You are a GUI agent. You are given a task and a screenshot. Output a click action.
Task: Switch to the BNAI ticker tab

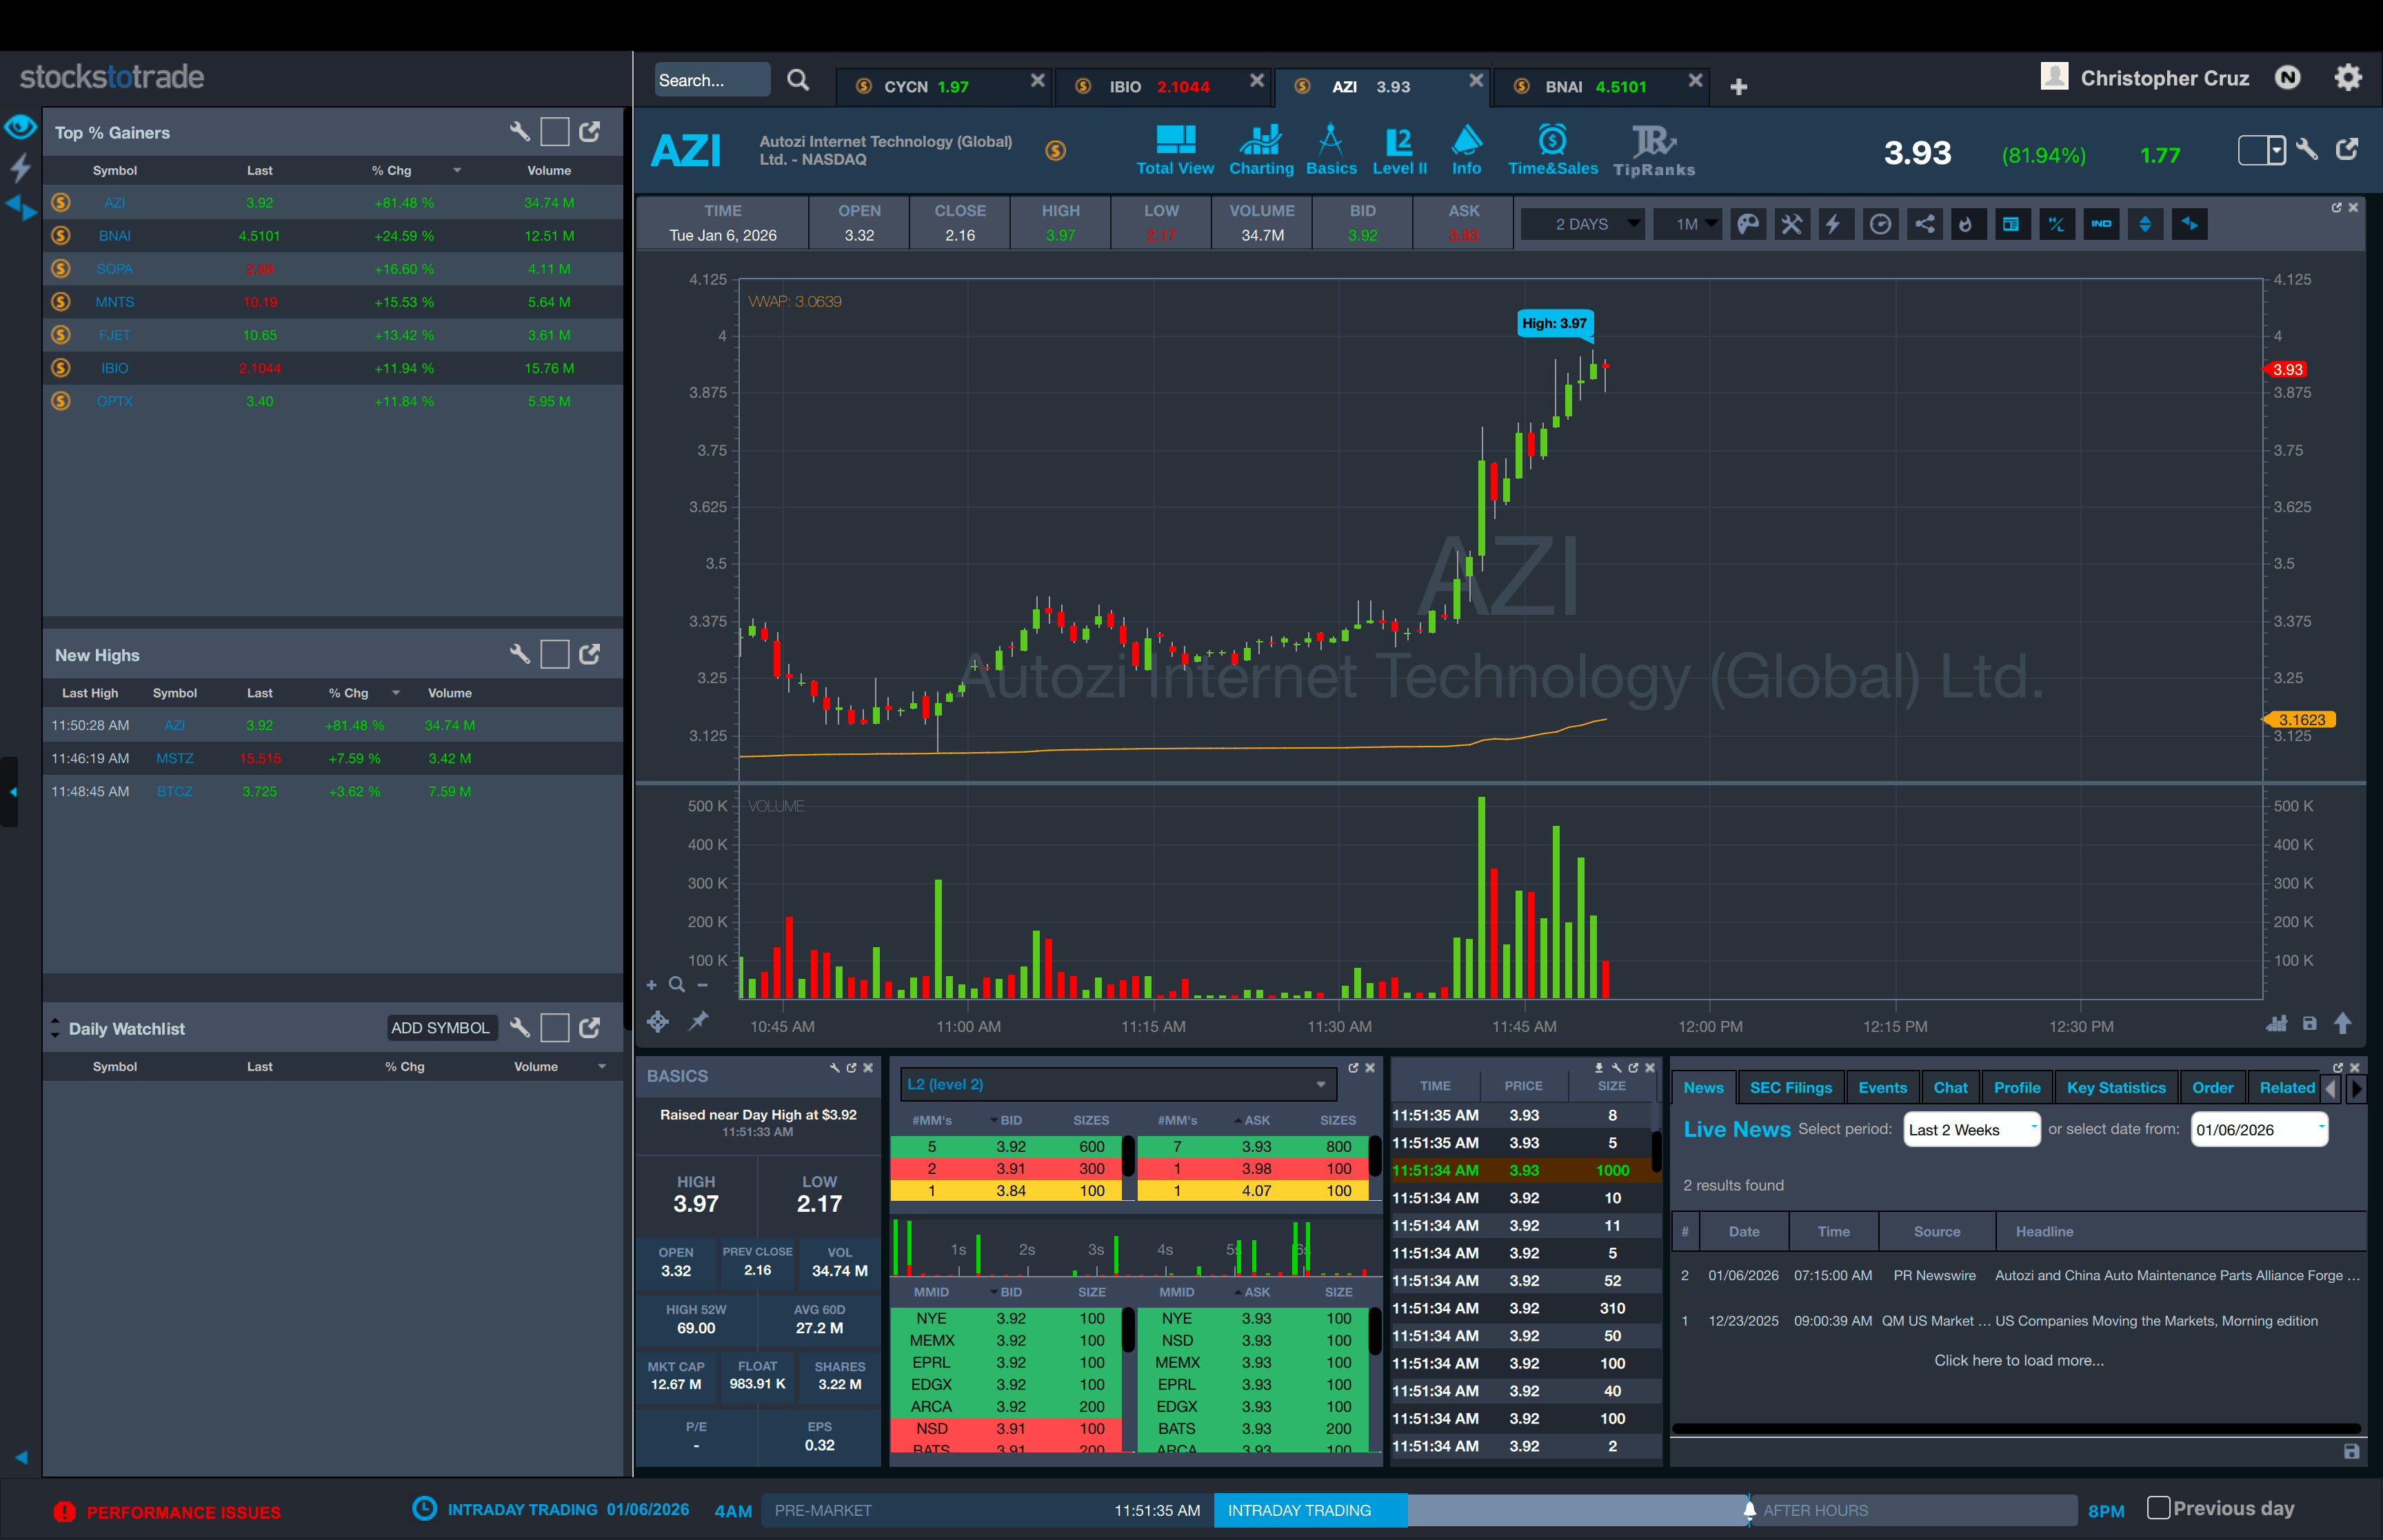pos(1595,87)
